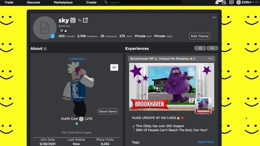
Task: Open Brookhaven card three-dot menu
Action: 210,58
